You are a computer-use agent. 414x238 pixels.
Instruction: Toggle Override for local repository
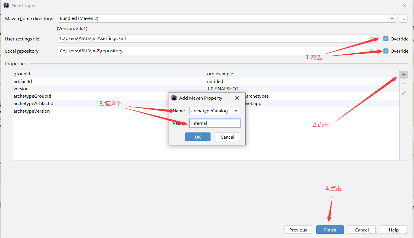click(x=386, y=51)
